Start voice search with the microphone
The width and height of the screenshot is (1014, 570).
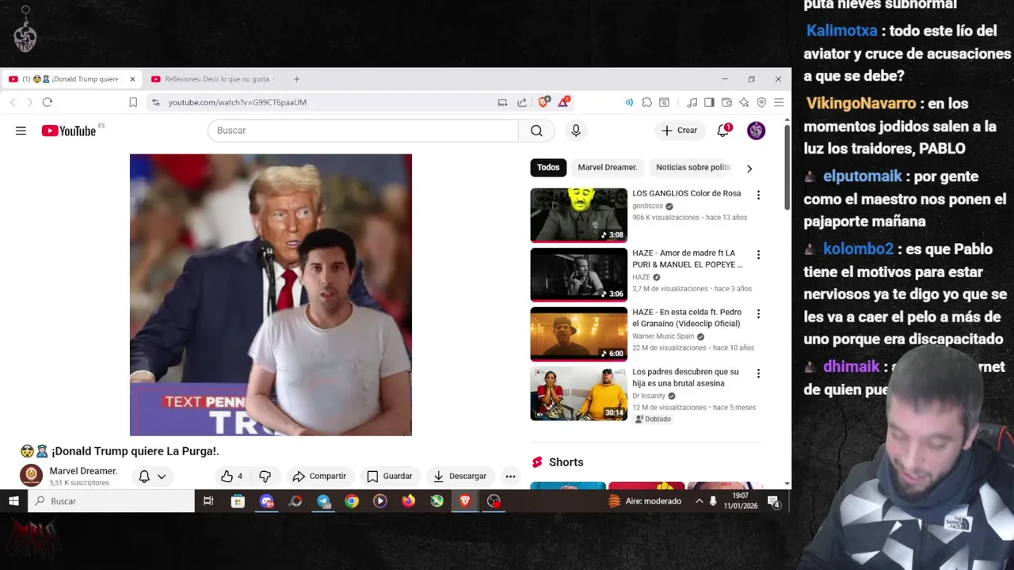(x=576, y=131)
